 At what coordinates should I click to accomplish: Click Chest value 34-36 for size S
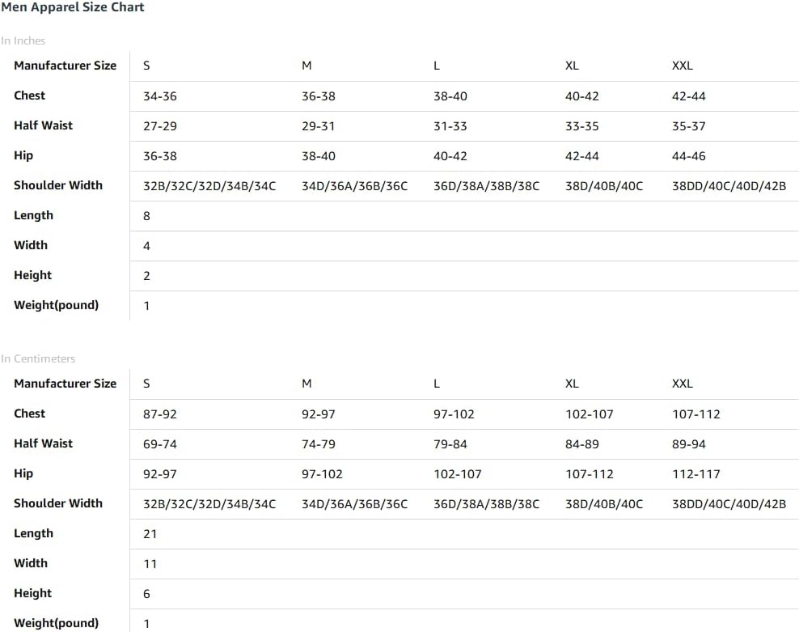159,96
